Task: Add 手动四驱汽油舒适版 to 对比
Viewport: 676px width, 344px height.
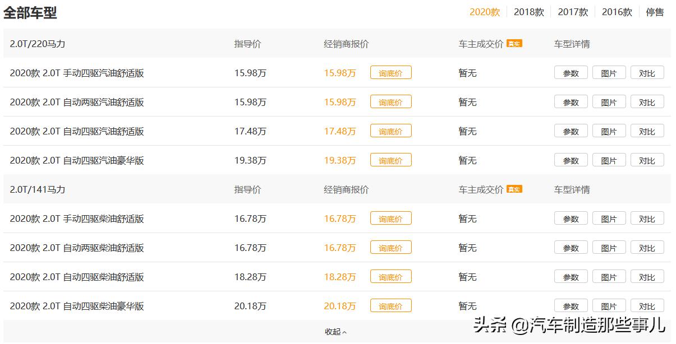Action: pos(647,72)
